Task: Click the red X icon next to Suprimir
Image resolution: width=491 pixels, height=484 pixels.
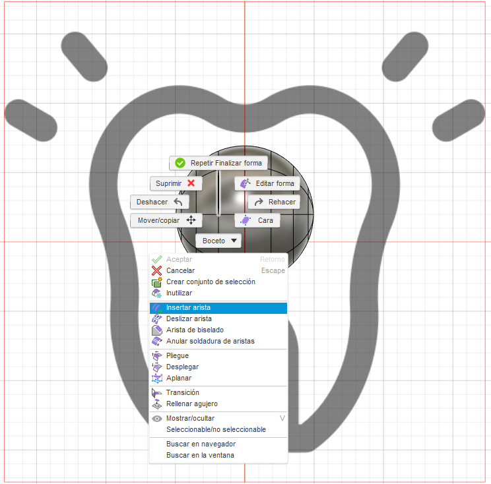Action: pos(191,183)
